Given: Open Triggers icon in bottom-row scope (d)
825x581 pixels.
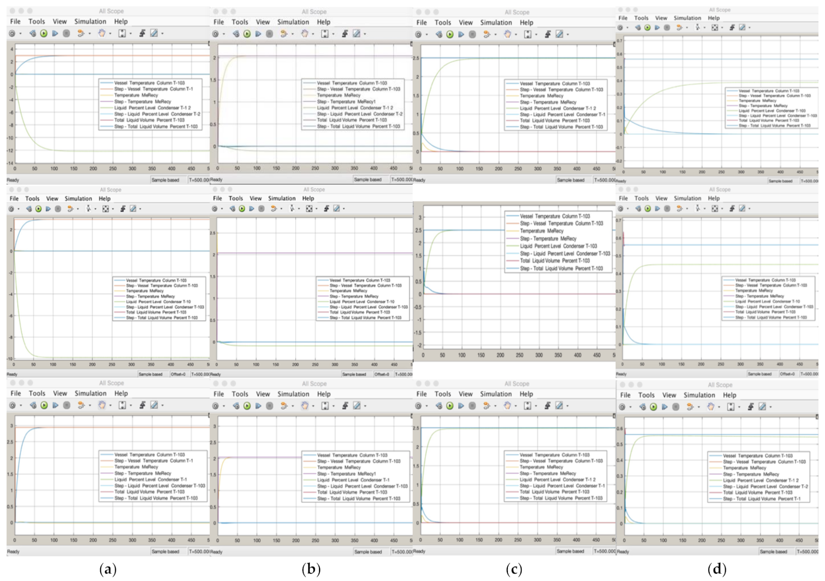Looking at the screenshot, I should tap(750, 407).
